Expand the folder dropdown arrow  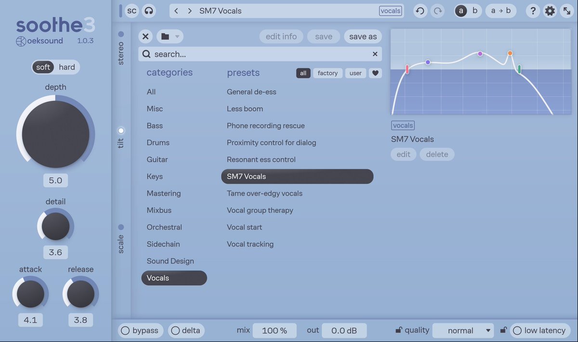coord(177,37)
